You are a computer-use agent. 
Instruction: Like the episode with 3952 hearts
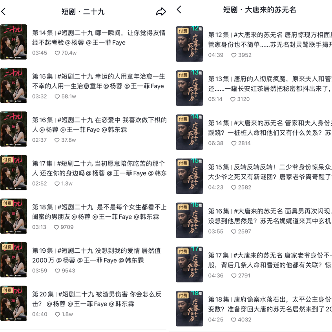coord(234,55)
